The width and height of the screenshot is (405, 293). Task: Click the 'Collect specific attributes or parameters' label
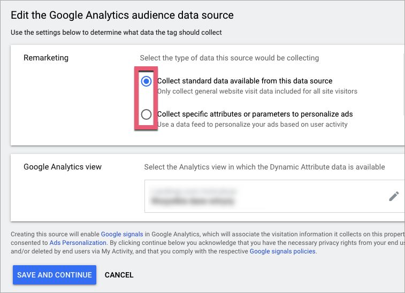(x=255, y=114)
